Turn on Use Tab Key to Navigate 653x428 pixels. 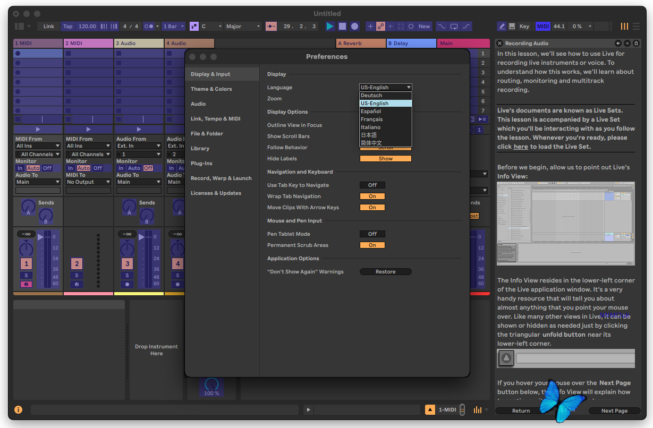tap(372, 185)
